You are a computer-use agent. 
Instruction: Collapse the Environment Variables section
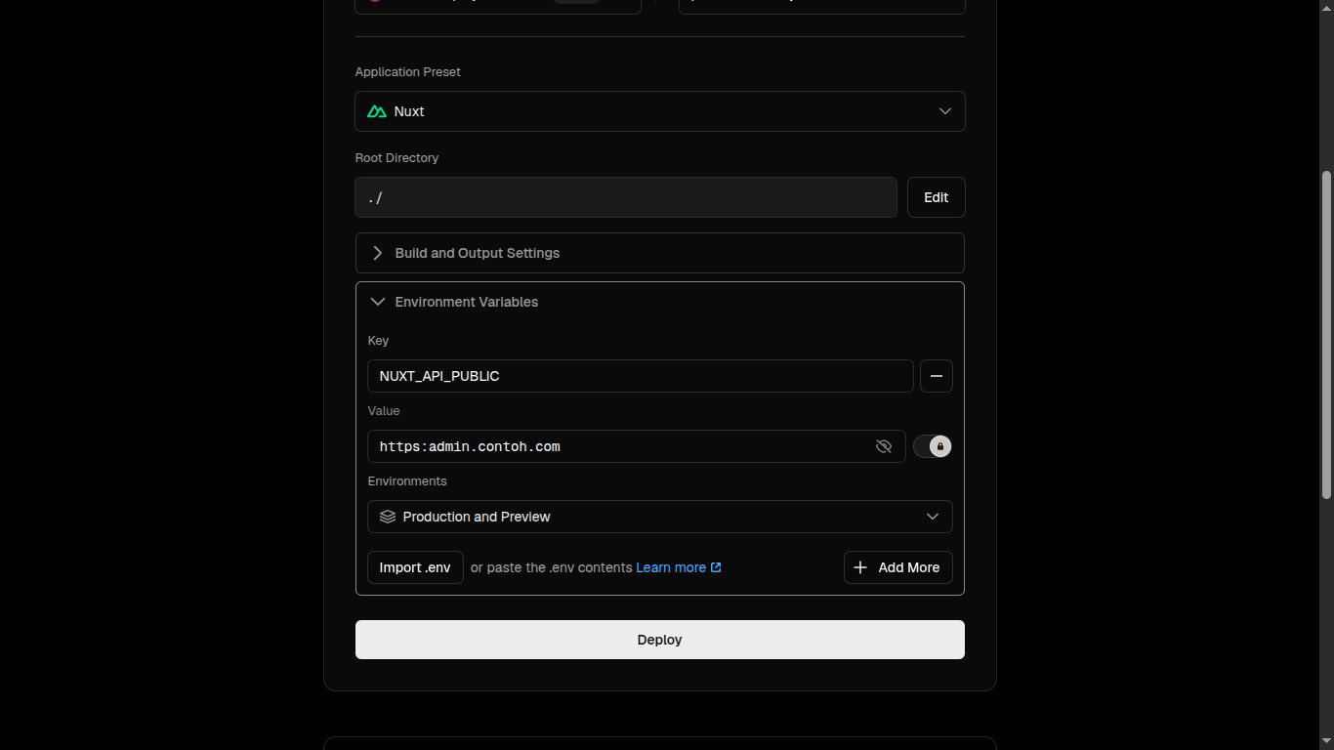pos(659,302)
